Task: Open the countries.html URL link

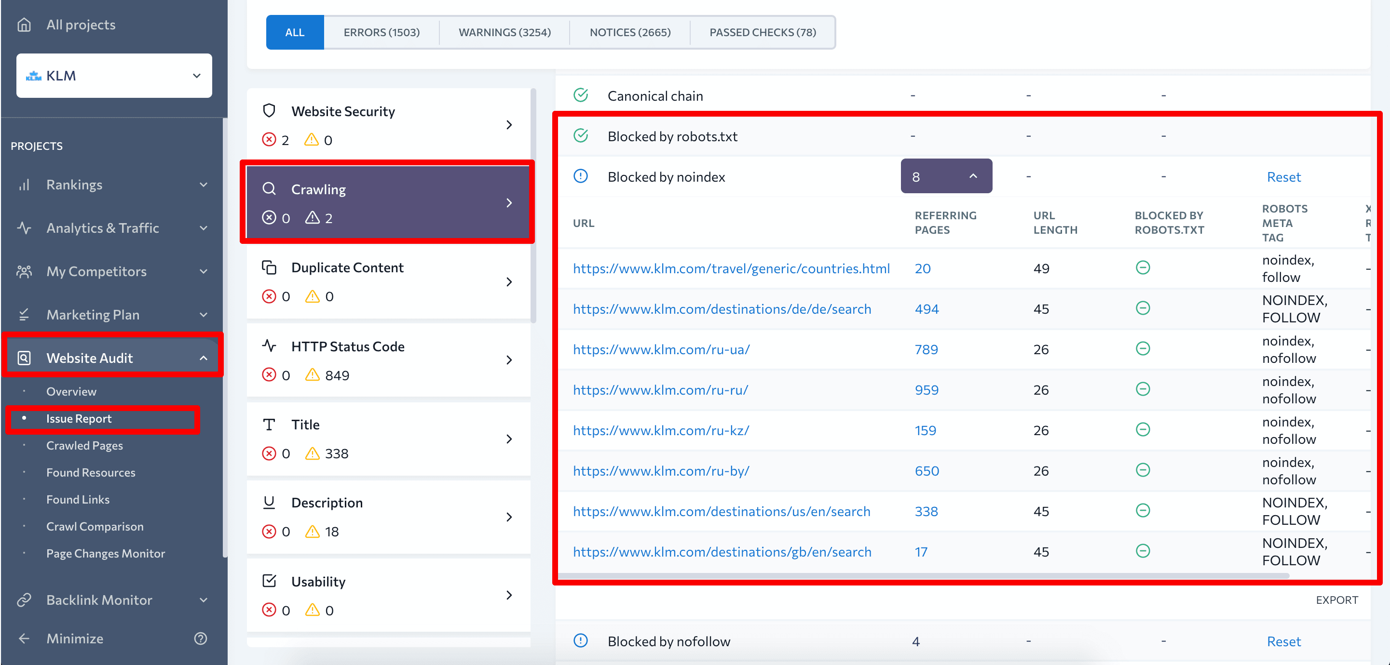Action: pos(731,268)
